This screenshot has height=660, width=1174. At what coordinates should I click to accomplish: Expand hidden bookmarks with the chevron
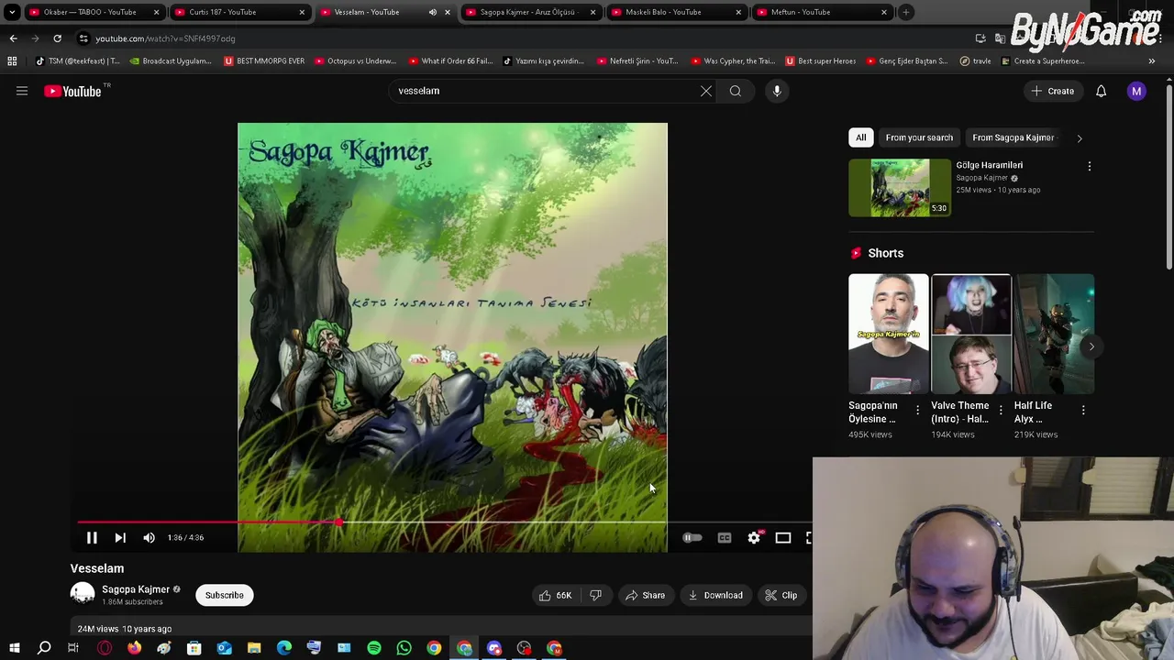tap(1152, 61)
